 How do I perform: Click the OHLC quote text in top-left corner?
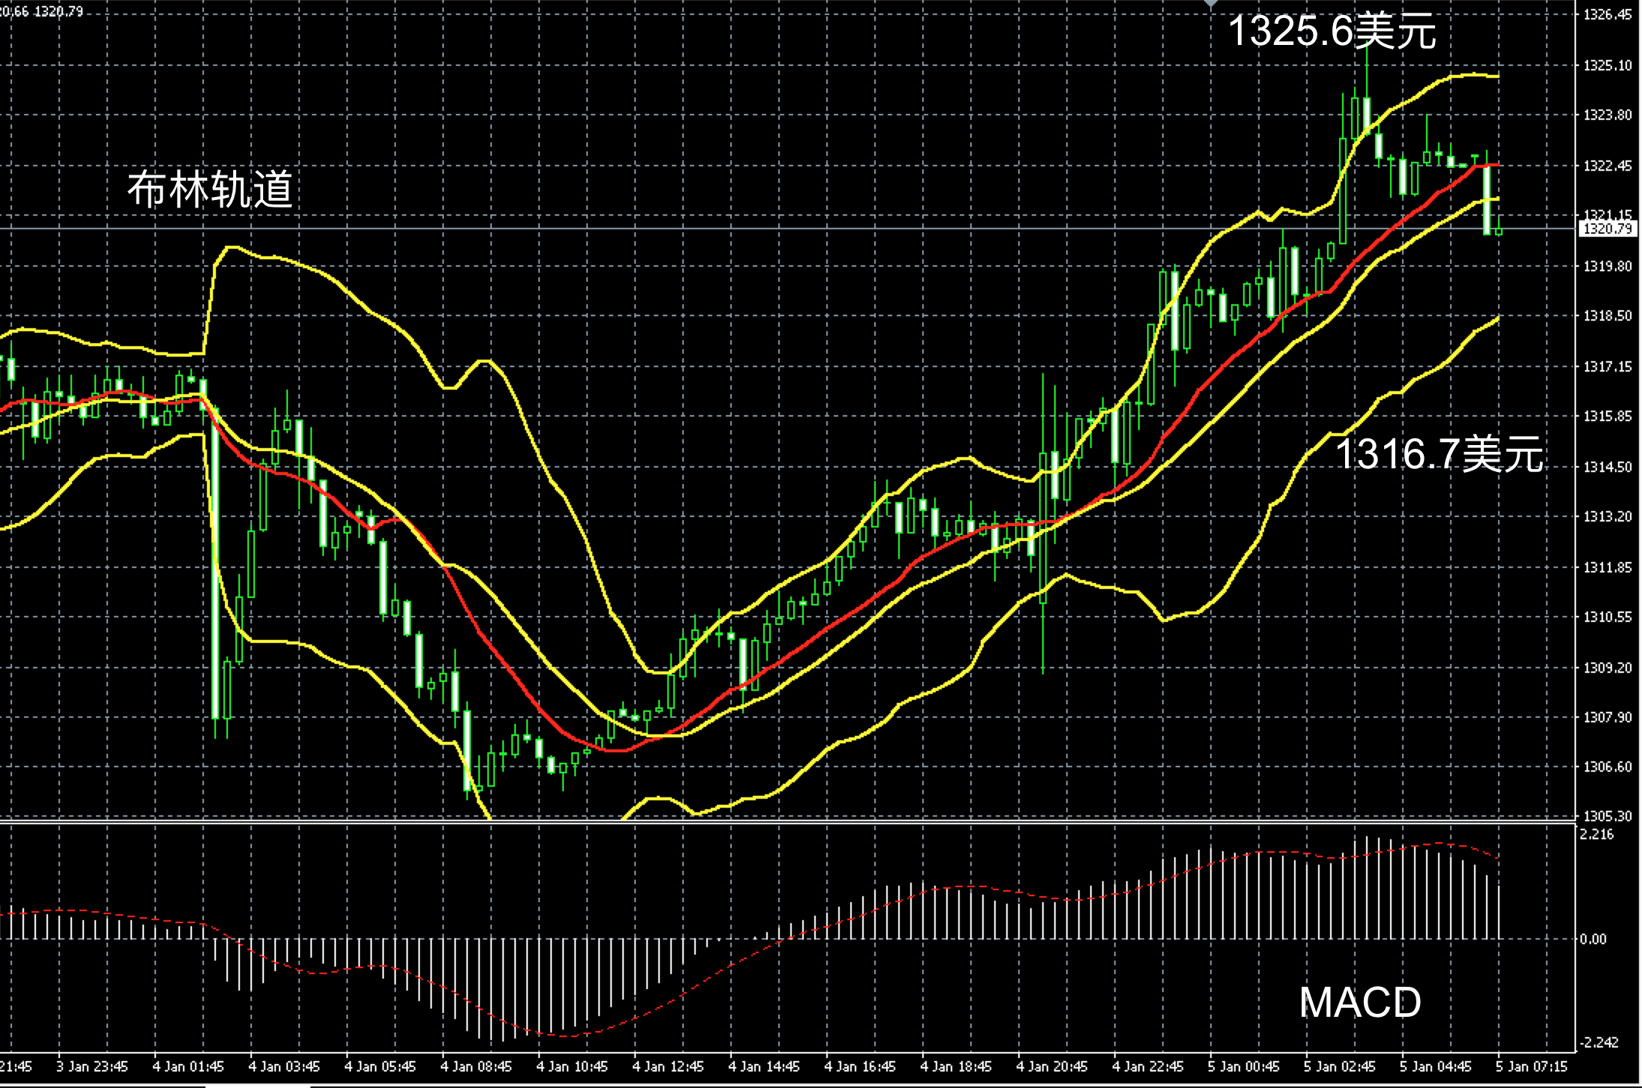click(42, 11)
